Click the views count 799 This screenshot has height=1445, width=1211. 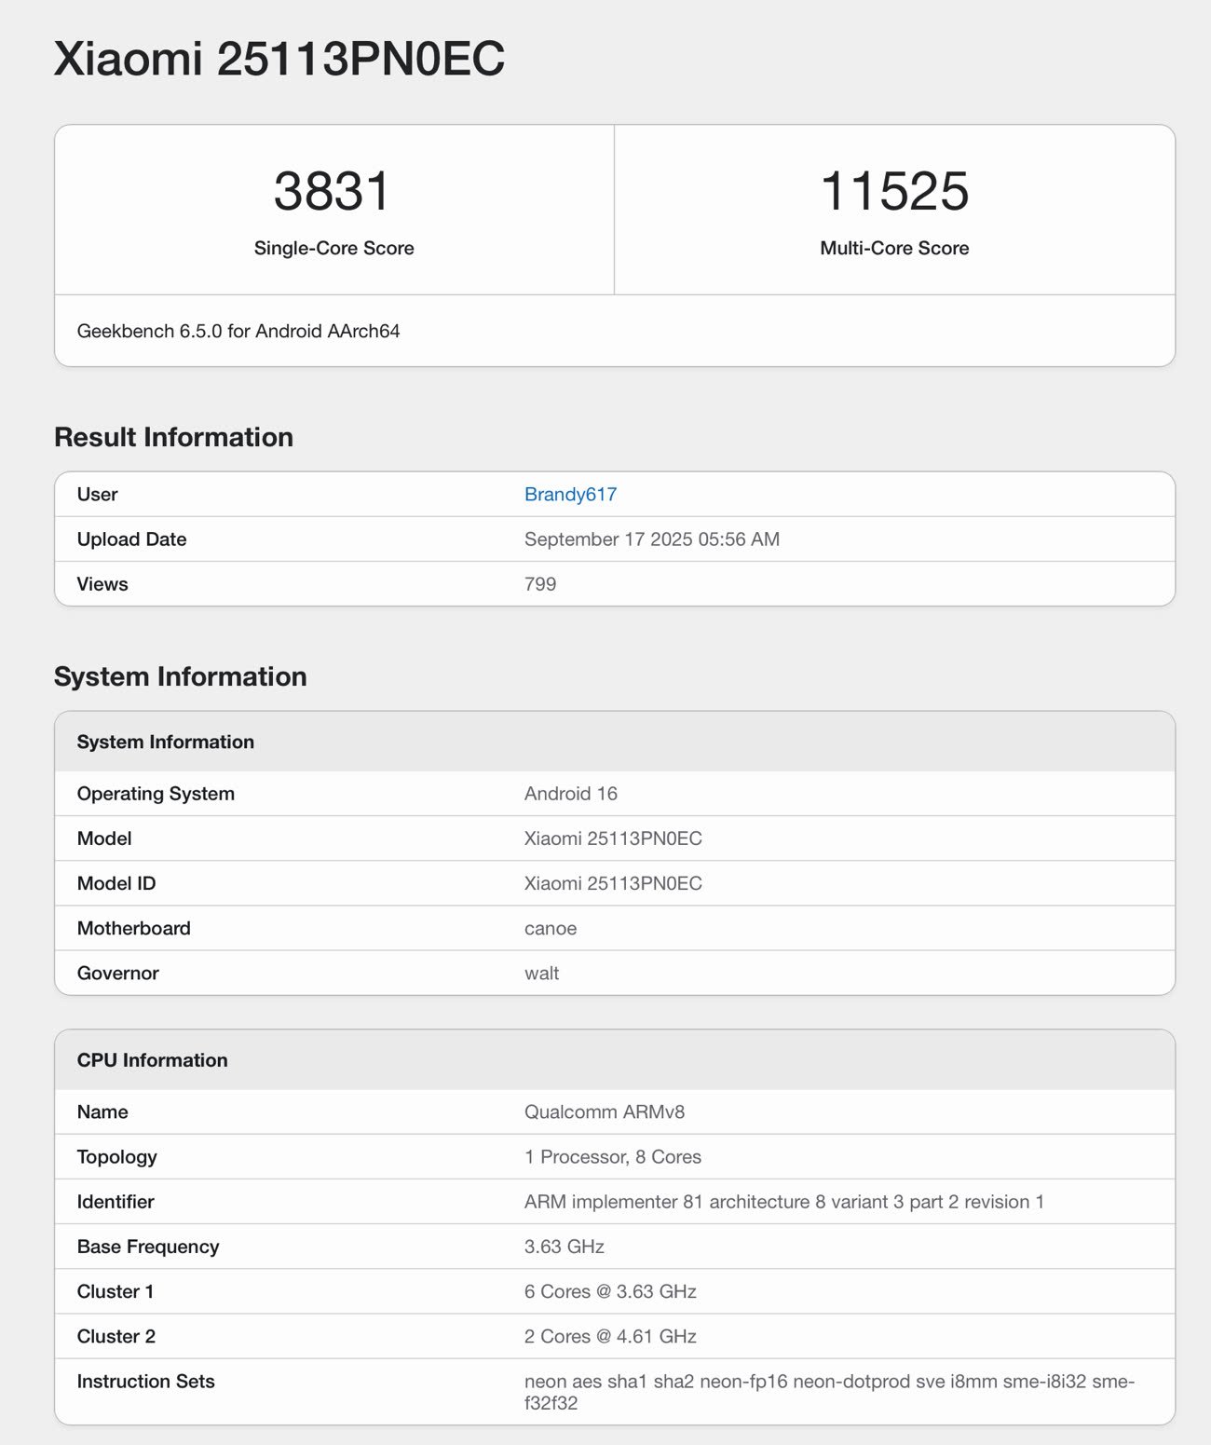(540, 584)
